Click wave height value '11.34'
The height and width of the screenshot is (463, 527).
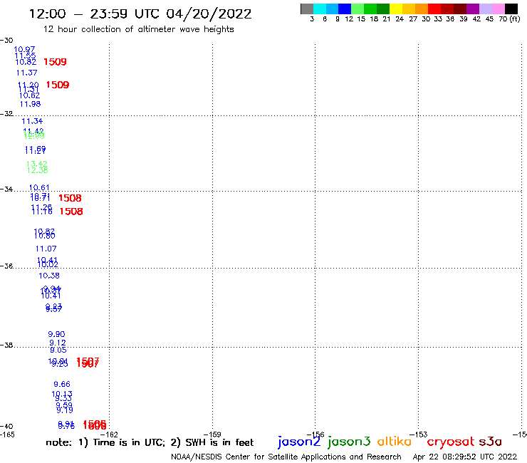click(32, 121)
